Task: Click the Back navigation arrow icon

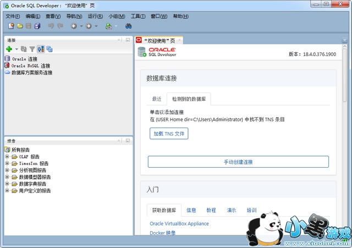Action: 74,26
